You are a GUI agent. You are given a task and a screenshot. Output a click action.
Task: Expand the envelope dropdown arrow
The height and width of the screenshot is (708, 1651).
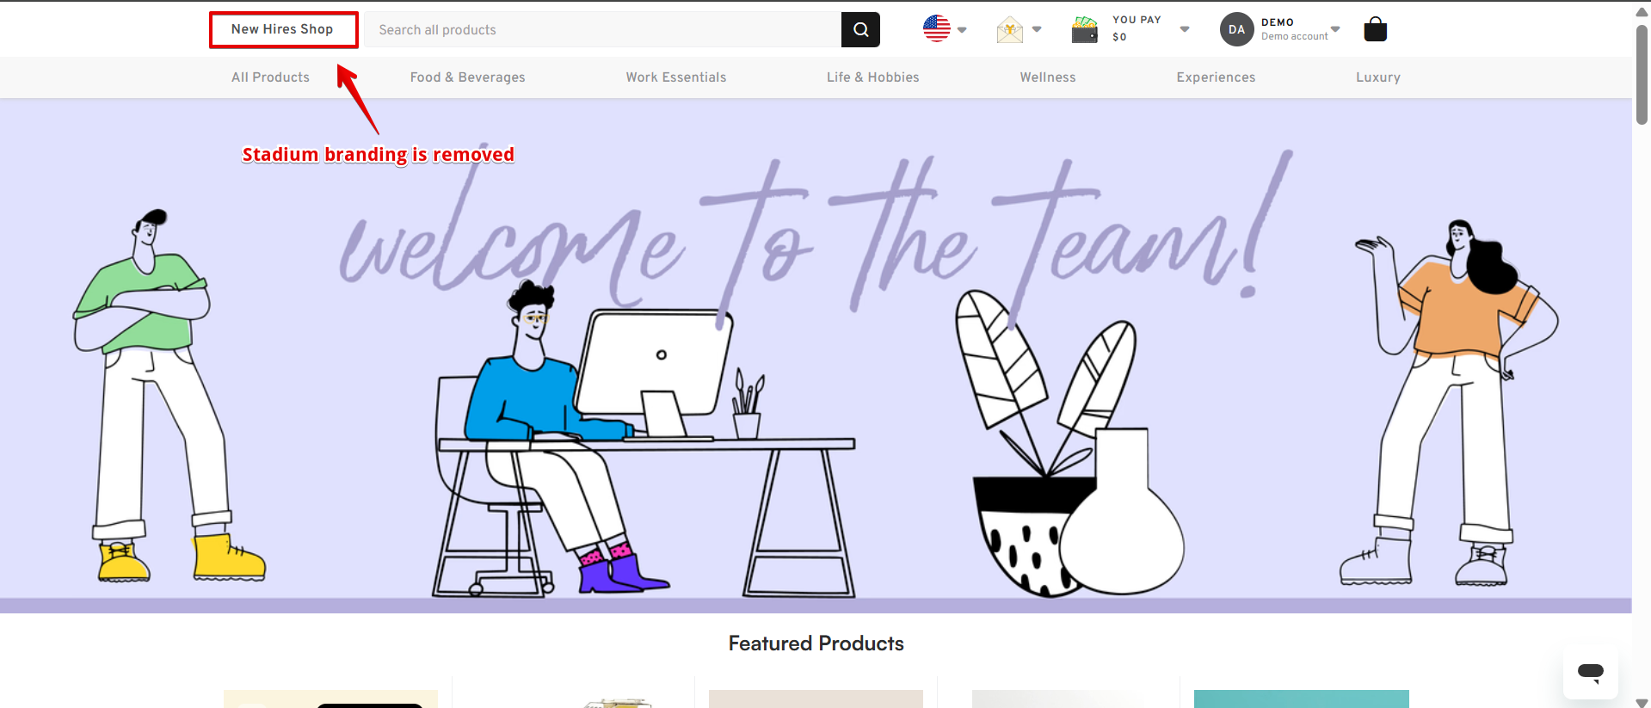coord(1037,29)
